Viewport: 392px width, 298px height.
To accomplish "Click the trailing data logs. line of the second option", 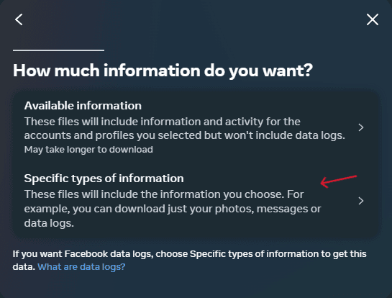I will [x=49, y=223].
